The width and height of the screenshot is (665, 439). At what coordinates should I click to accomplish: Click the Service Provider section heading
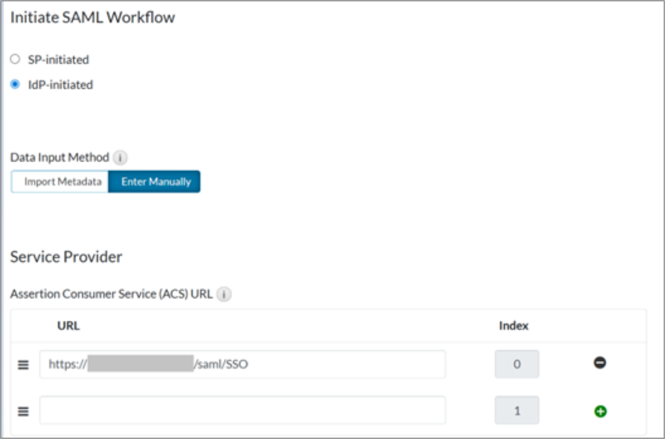(x=66, y=257)
